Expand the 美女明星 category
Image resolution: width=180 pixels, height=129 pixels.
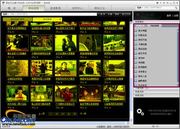tap(136, 30)
